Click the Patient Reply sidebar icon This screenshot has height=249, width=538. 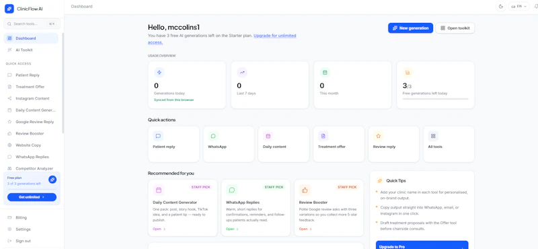click(9, 75)
